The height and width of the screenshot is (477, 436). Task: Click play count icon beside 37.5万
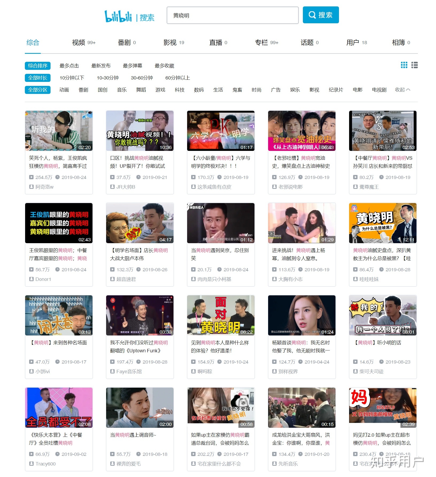pyautogui.click(x=112, y=177)
